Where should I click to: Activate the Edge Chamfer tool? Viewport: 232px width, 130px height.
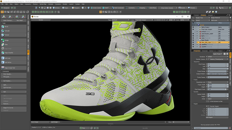[9, 53]
